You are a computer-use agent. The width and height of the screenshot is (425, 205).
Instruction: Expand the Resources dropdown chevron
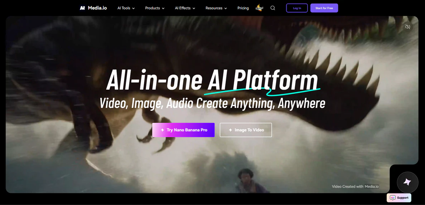pyautogui.click(x=226, y=8)
